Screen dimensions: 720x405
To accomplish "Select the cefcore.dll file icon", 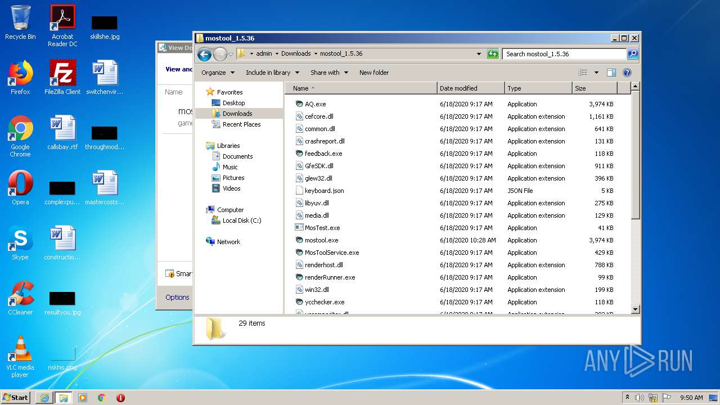I will pos(299,116).
